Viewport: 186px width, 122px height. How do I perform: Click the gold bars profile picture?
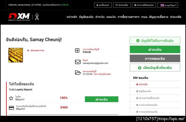pyautogui.click(x=16, y=55)
